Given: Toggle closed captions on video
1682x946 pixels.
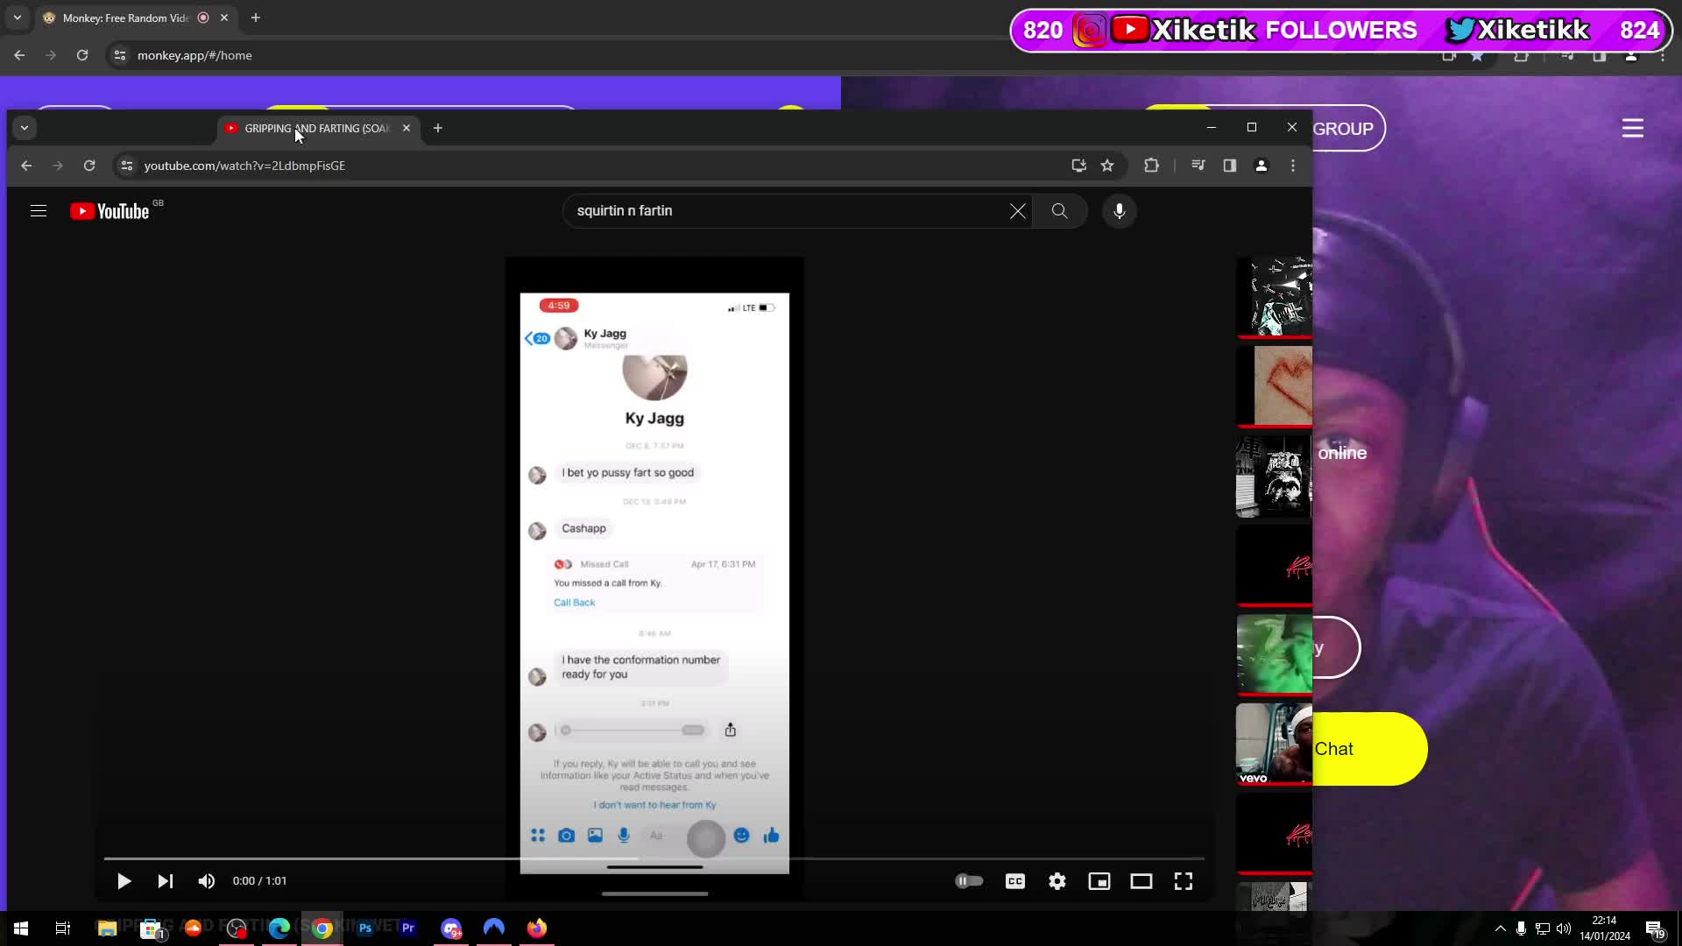Looking at the screenshot, I should pos(1014,881).
